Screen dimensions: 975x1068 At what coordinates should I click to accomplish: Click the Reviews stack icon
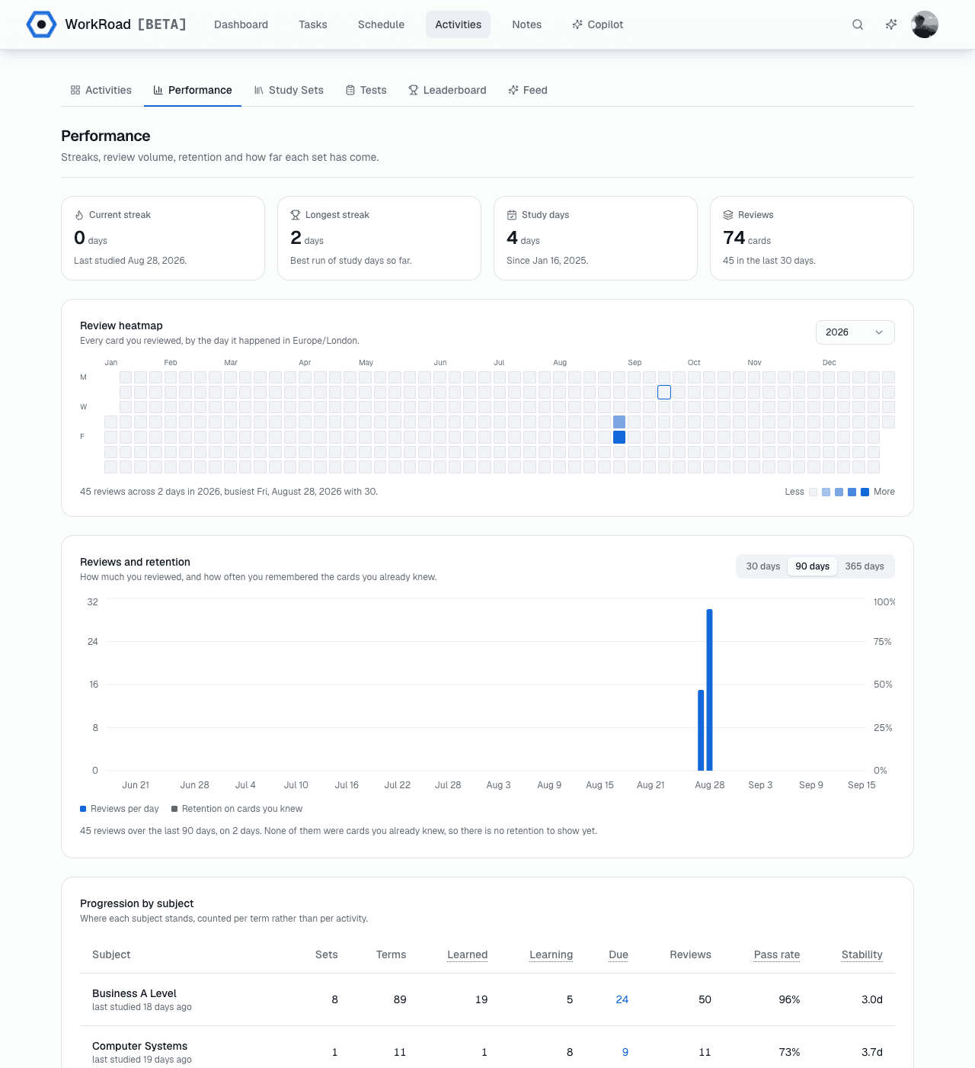[728, 215]
